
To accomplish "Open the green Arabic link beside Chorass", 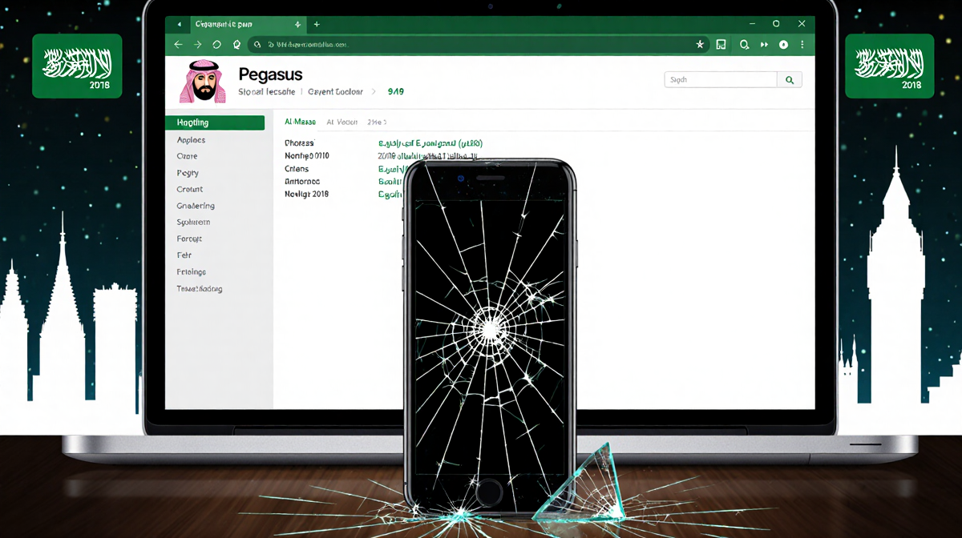I will click(429, 143).
